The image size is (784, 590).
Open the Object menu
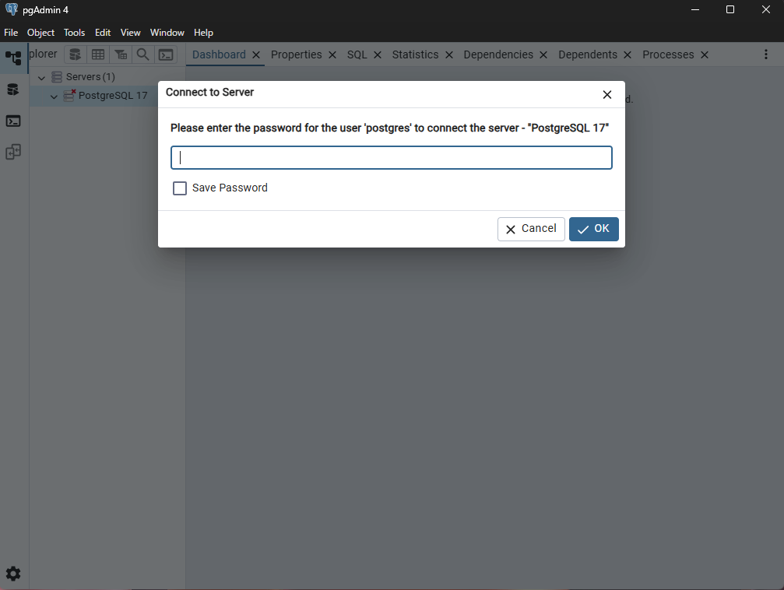(x=40, y=33)
